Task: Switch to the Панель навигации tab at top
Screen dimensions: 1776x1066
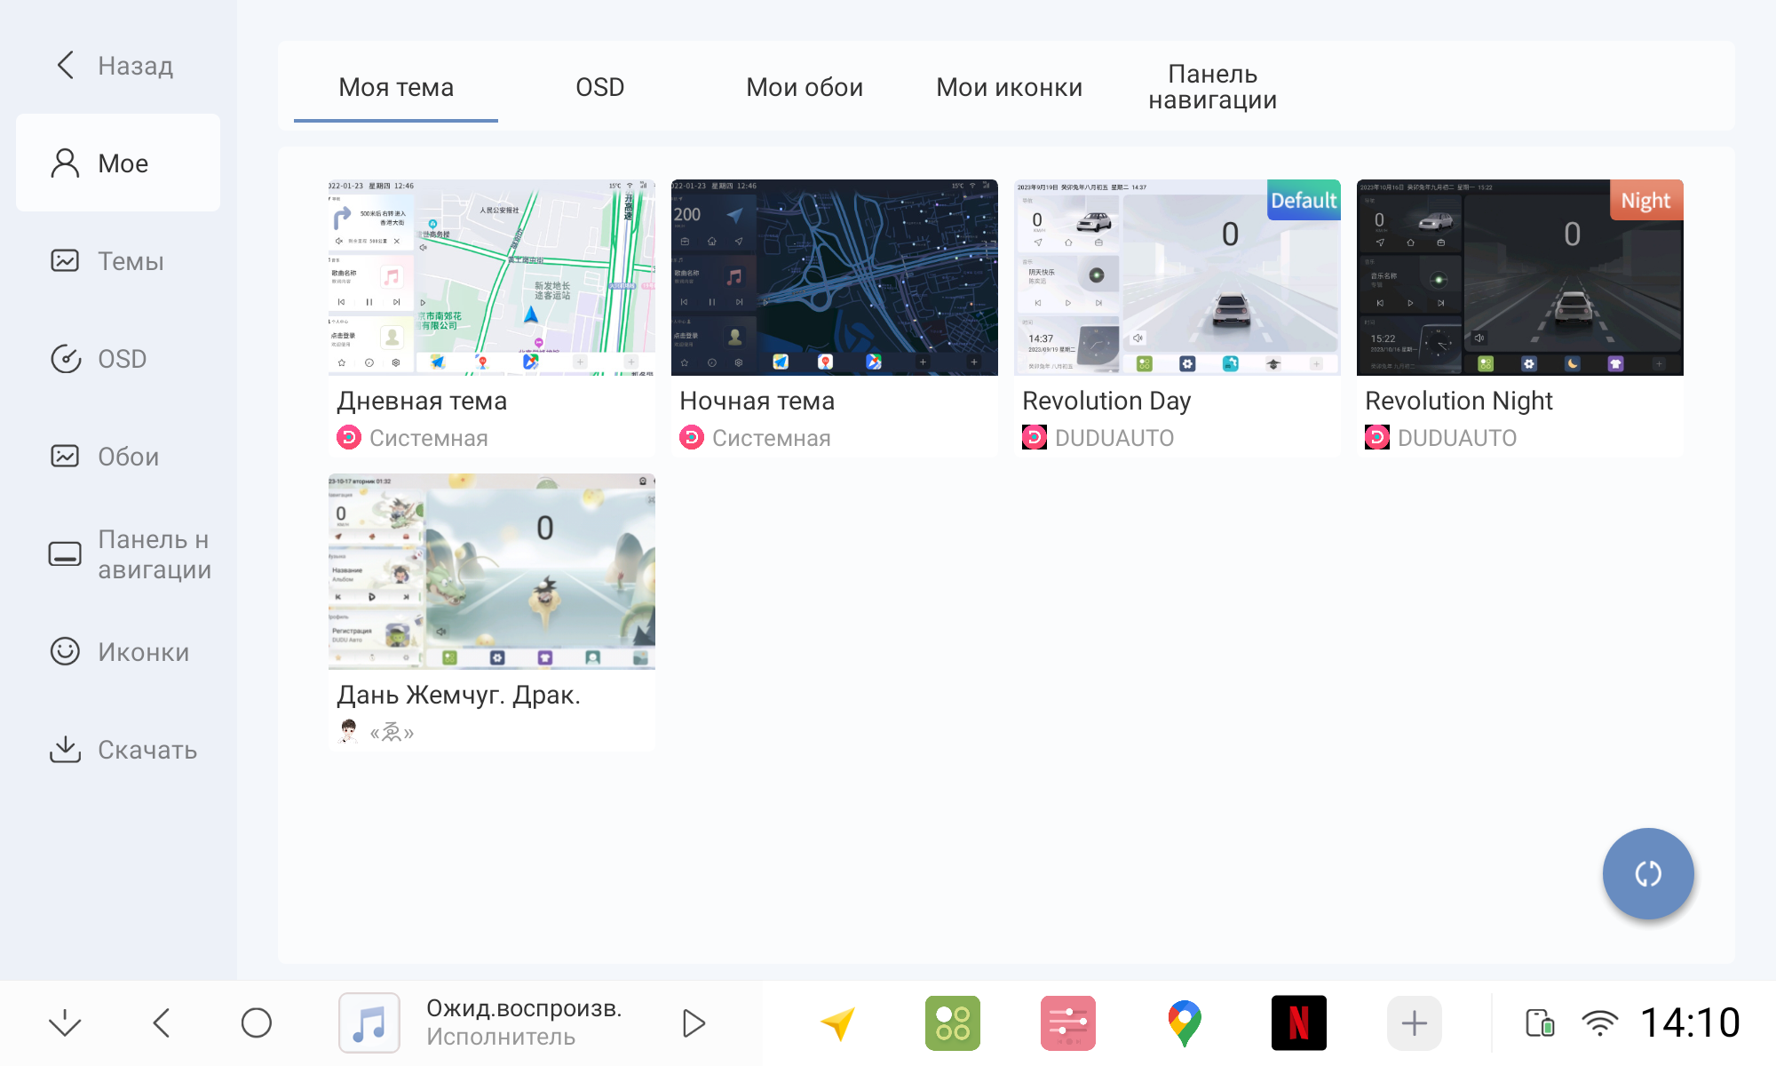Action: click(x=1213, y=87)
